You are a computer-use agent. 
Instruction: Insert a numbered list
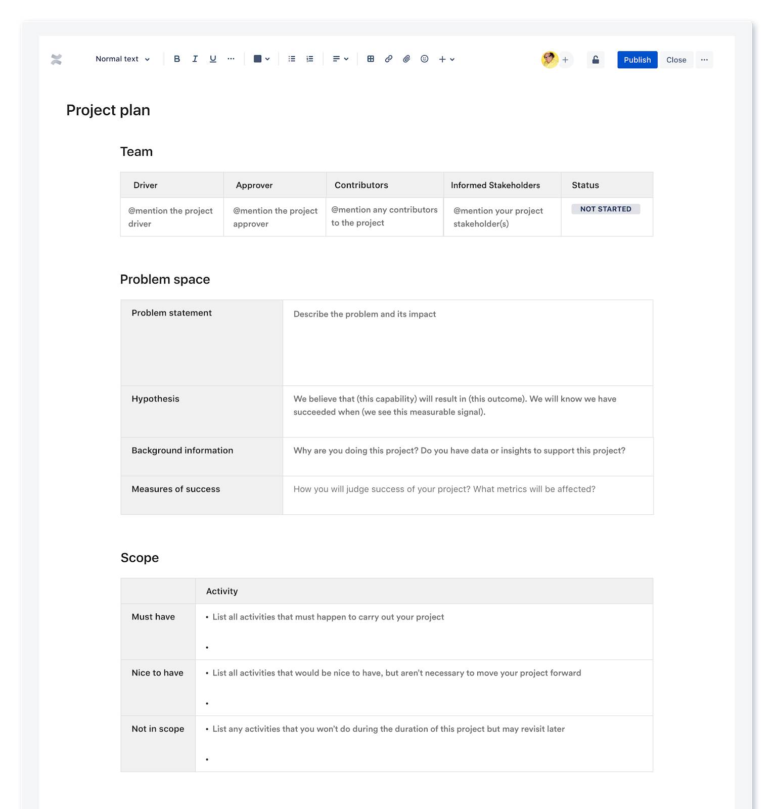310,59
